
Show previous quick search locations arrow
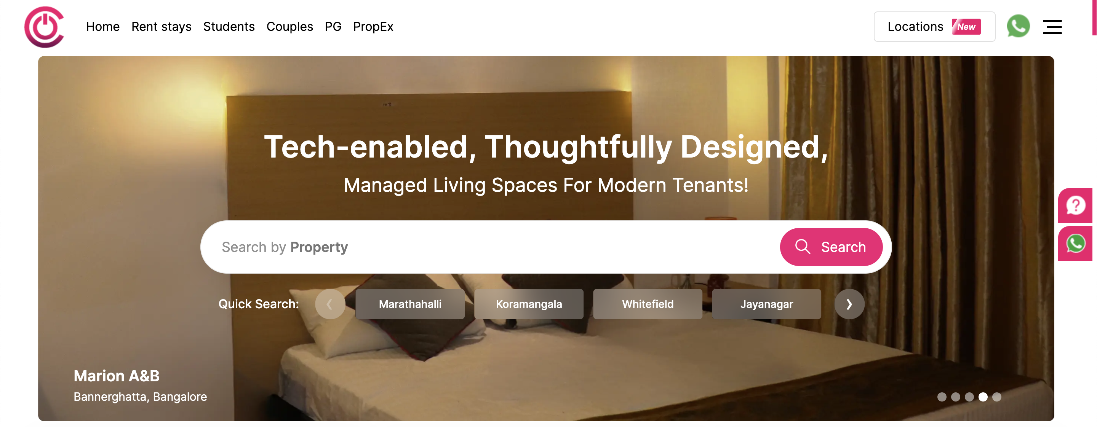[x=330, y=304]
